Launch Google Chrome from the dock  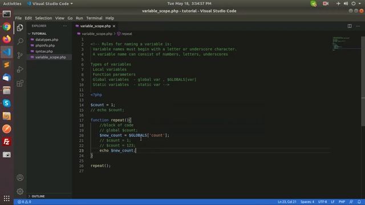coord(6,27)
